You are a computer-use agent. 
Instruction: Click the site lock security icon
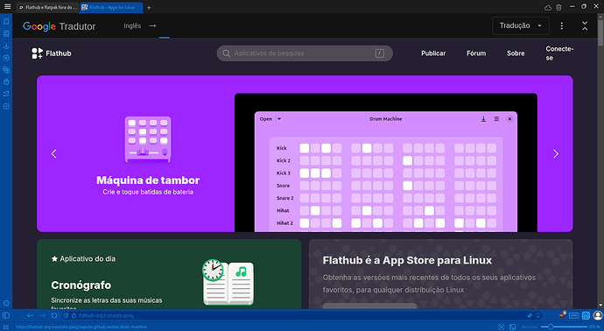pos(74,315)
